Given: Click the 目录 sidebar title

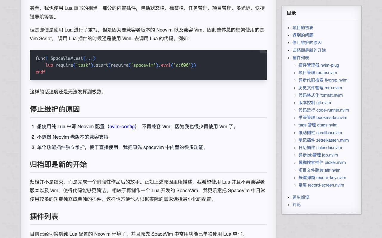Looking at the screenshot, I should point(291,13).
